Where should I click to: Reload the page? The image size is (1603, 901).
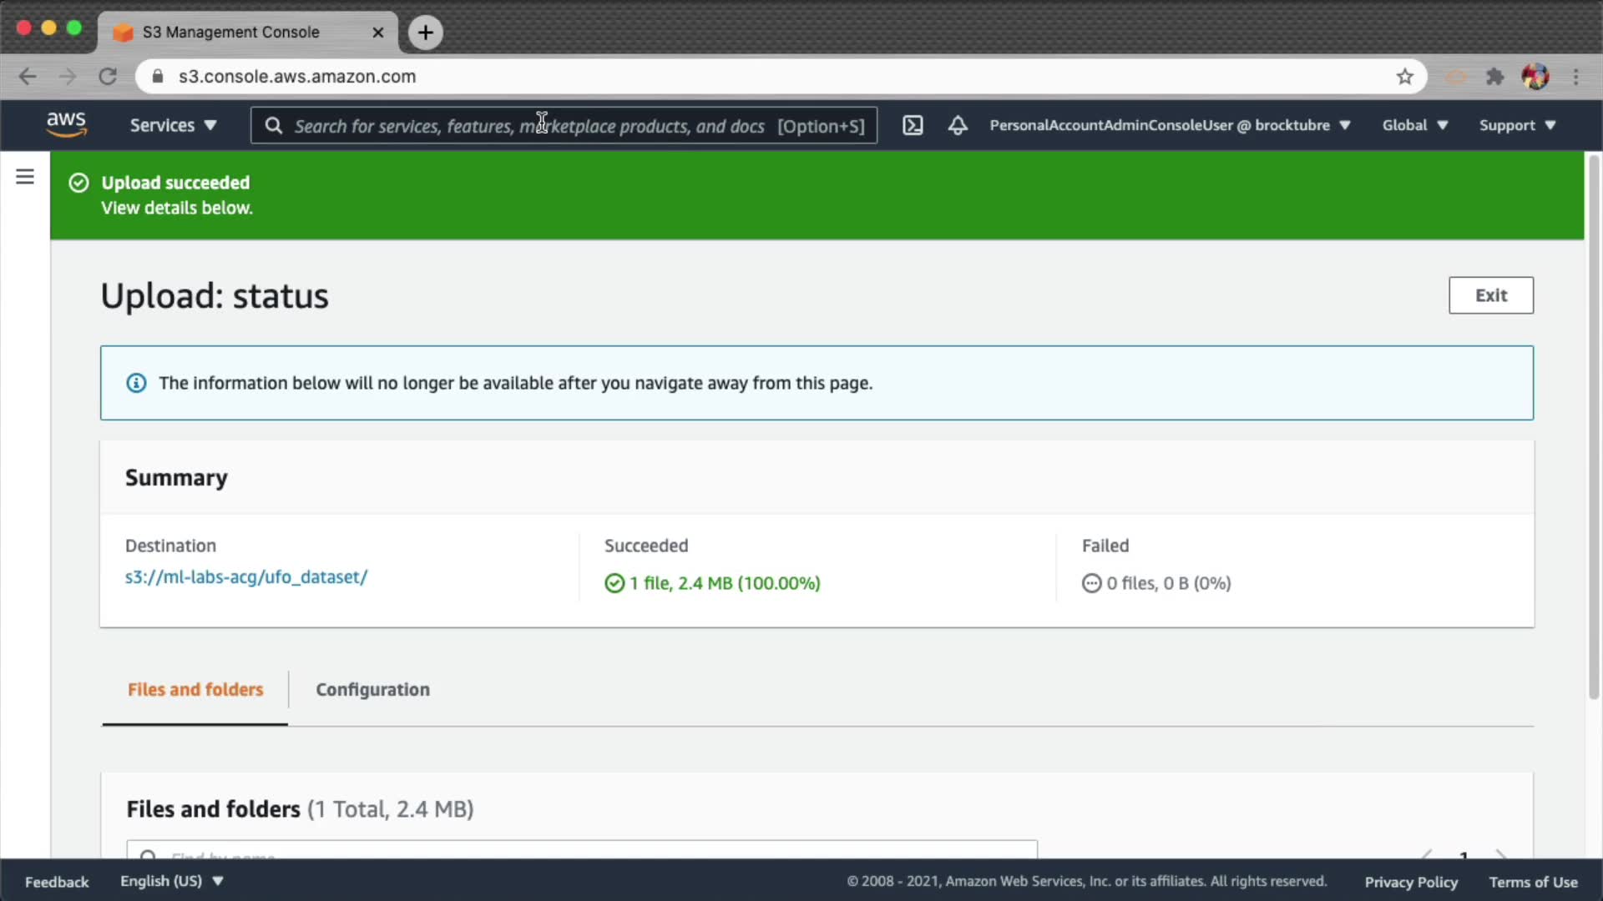(x=108, y=77)
